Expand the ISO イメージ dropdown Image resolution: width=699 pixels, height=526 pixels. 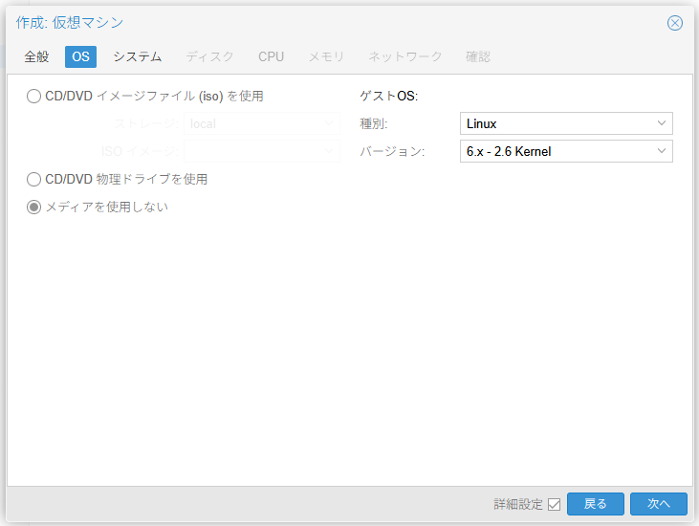click(329, 151)
